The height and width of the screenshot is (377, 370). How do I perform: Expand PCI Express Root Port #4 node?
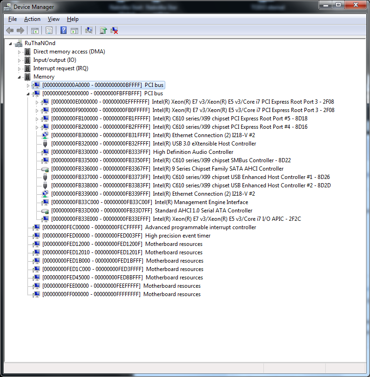[x=37, y=127]
